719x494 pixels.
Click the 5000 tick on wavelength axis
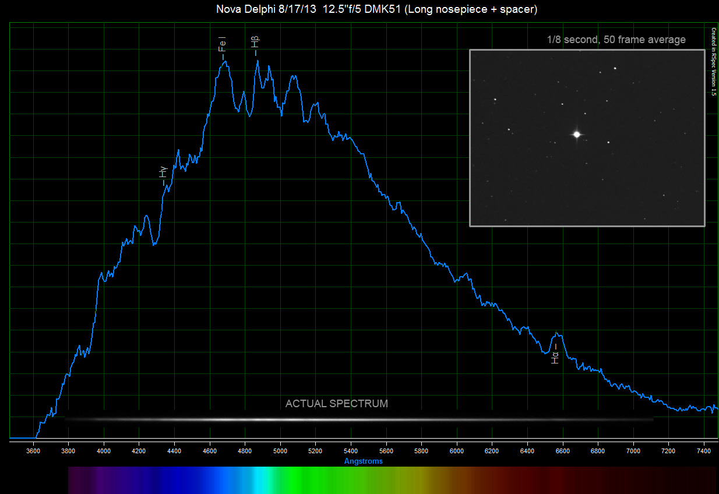[280, 451]
